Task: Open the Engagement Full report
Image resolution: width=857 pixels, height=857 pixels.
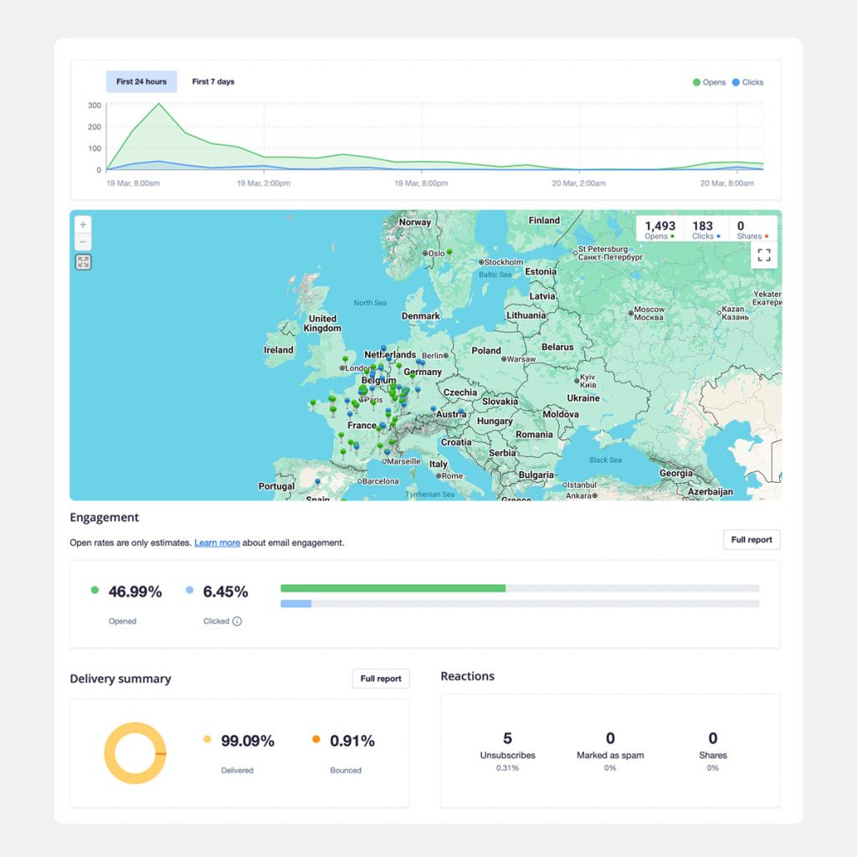Action: coord(751,540)
